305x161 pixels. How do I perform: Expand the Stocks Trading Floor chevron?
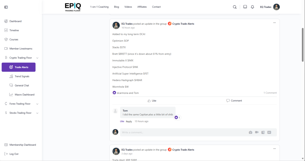pyautogui.click(x=37, y=113)
